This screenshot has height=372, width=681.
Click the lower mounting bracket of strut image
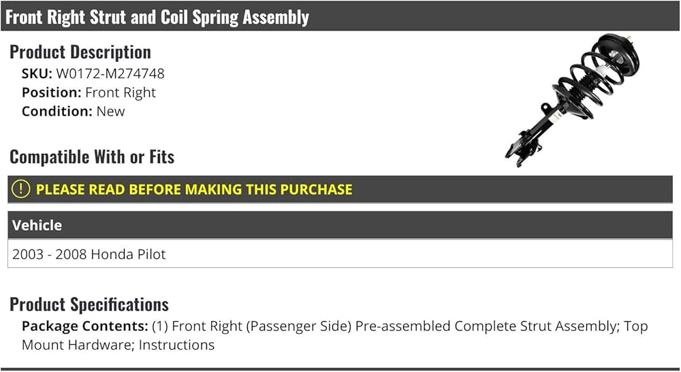point(523,146)
